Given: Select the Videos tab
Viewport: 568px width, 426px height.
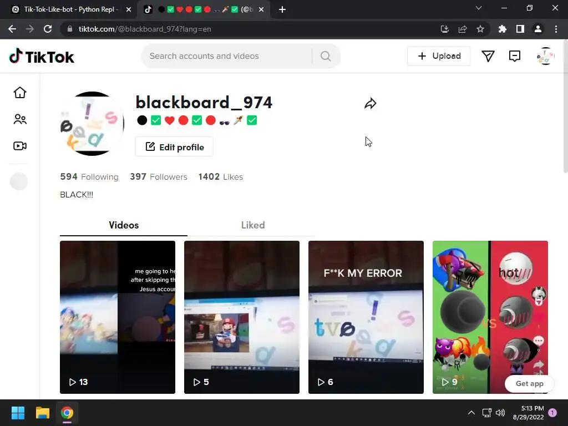Looking at the screenshot, I should pos(124,225).
